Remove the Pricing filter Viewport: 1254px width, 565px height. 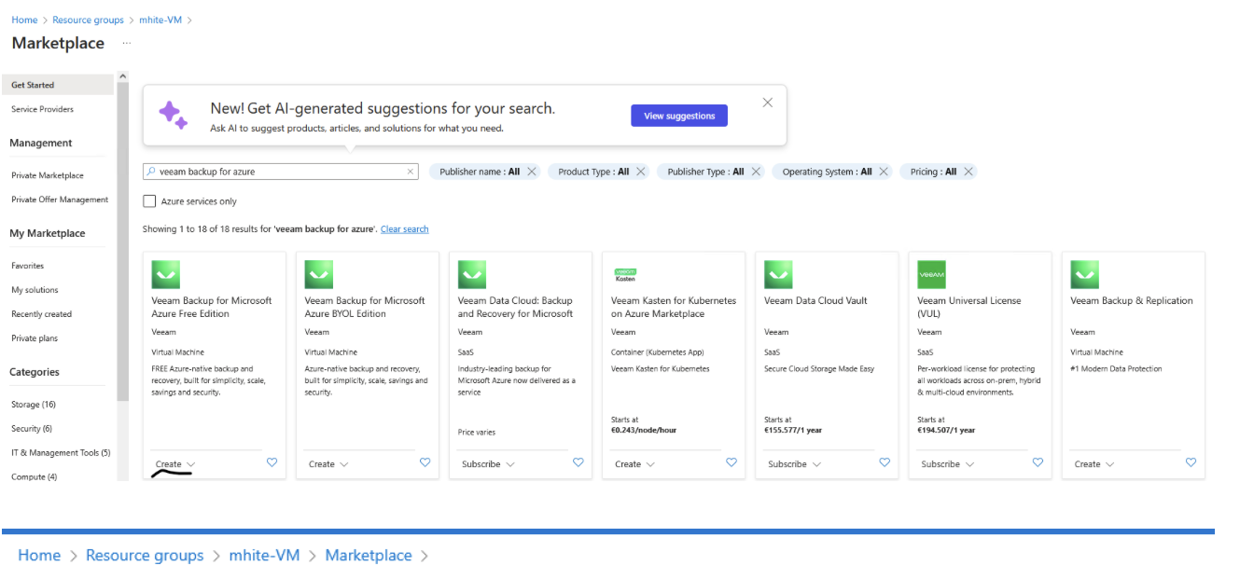(x=968, y=172)
